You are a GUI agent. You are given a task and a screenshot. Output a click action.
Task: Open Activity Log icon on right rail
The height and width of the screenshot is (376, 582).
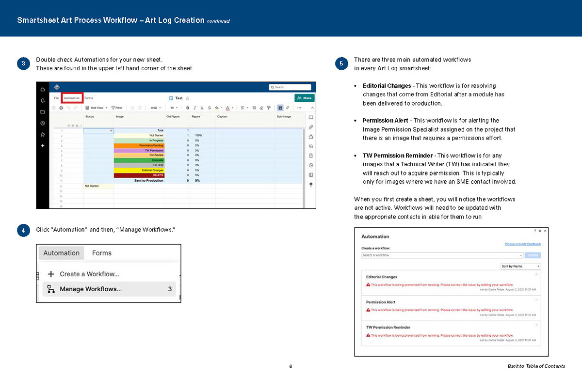coord(311,165)
